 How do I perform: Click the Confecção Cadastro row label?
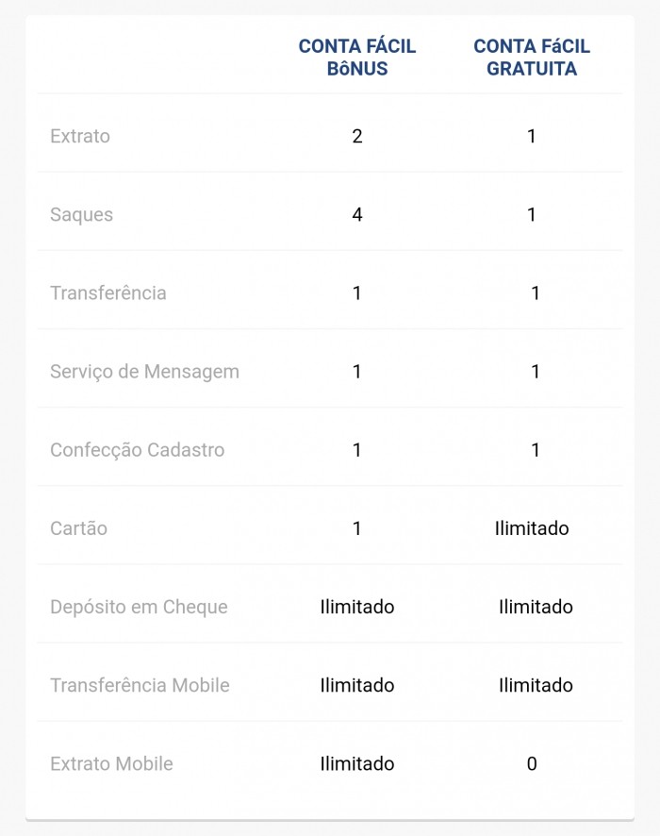(137, 450)
